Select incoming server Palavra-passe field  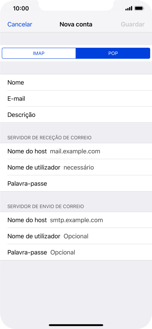pos(76,184)
